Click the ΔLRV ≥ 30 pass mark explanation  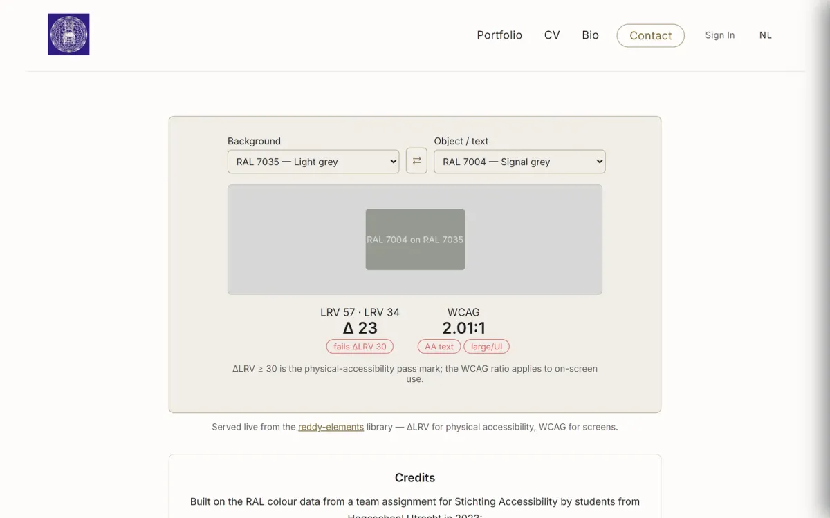415,374
